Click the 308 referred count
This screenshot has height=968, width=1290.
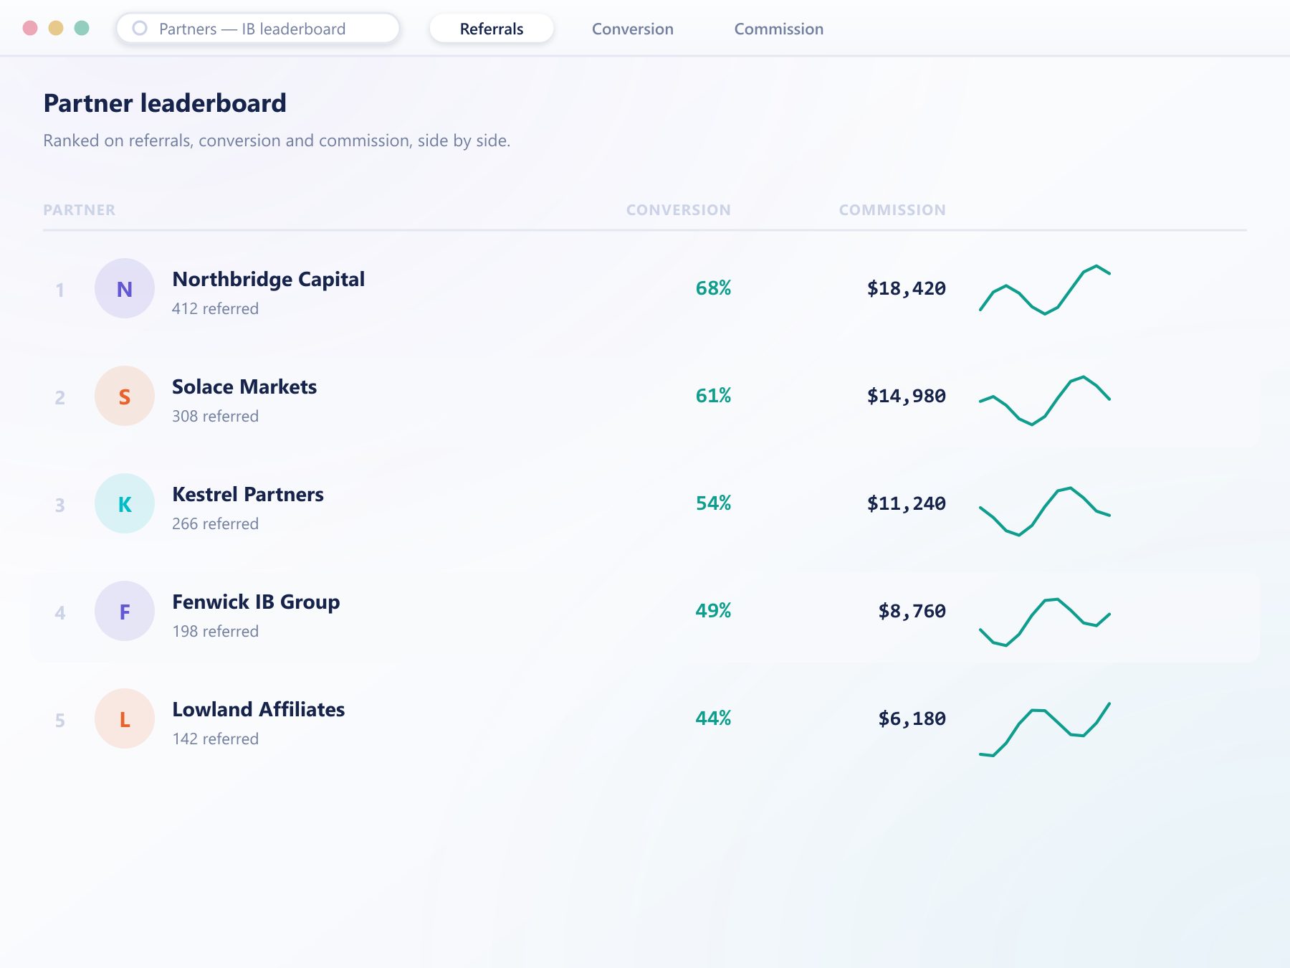point(215,416)
